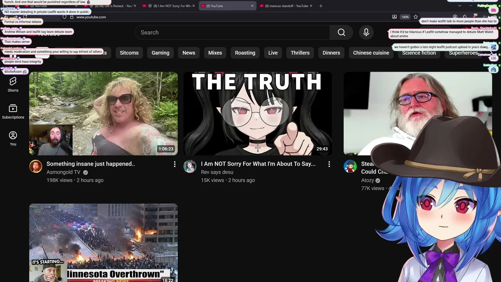Switch to 'I Am NOT Sorry For What' tab
The height and width of the screenshot is (282, 501).
point(168,6)
